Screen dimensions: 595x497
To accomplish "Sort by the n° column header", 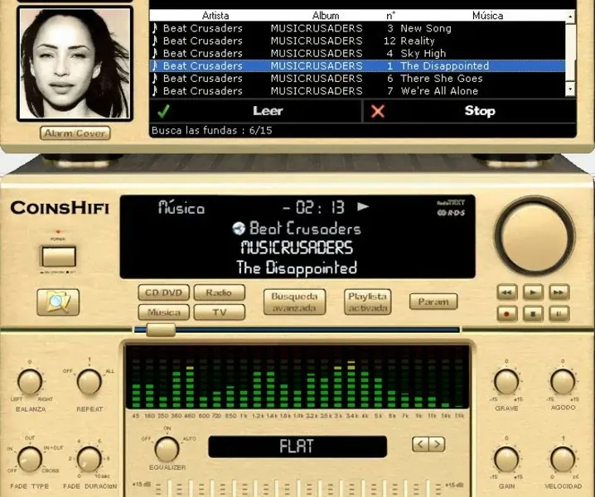I will (x=390, y=16).
